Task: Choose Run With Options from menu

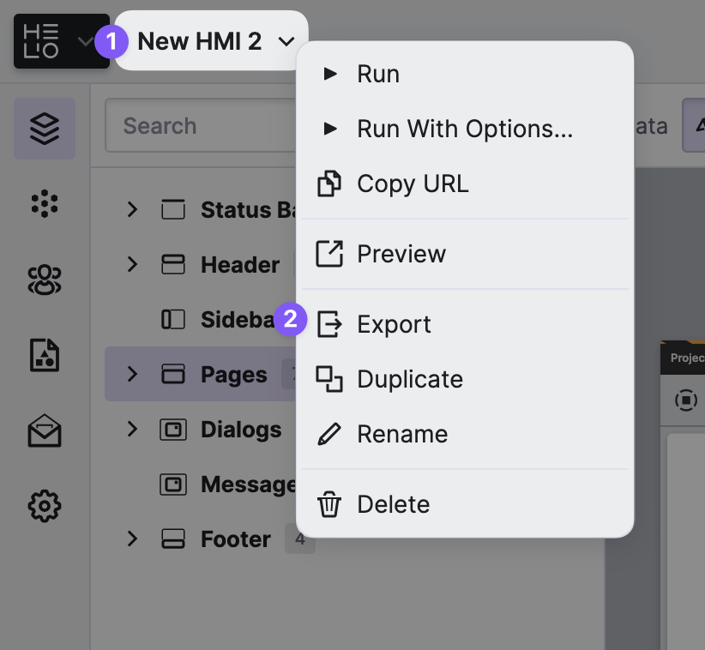Action: pos(464,129)
